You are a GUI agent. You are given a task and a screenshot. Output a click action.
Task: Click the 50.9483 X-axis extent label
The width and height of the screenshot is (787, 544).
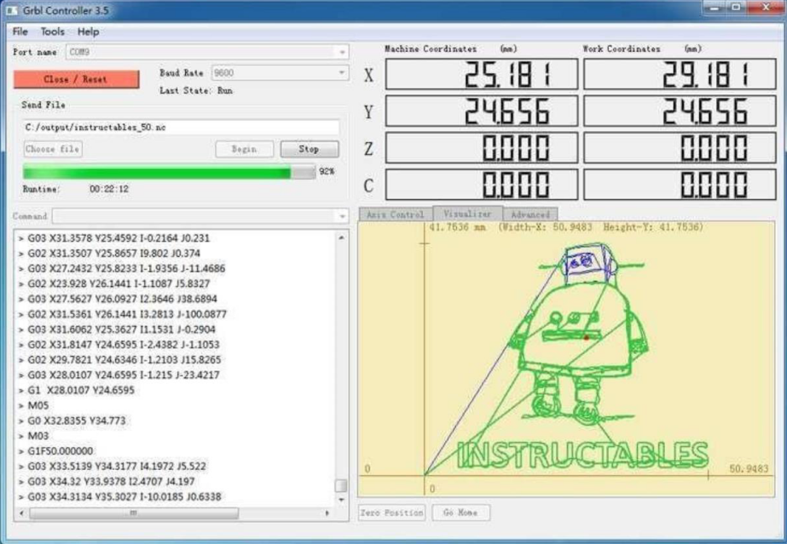coord(749,468)
